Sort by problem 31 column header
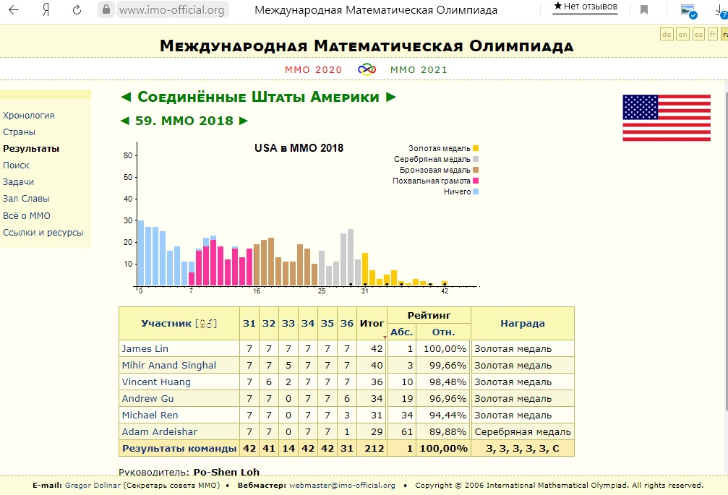 [249, 323]
